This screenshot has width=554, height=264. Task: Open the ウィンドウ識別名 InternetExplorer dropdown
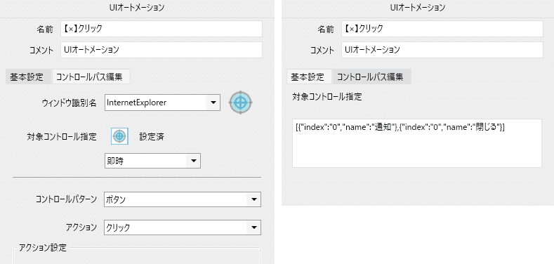pos(162,103)
